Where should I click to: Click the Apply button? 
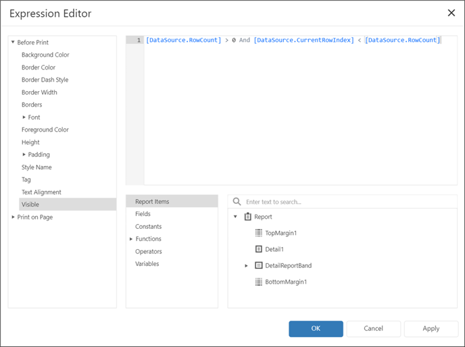431,329
